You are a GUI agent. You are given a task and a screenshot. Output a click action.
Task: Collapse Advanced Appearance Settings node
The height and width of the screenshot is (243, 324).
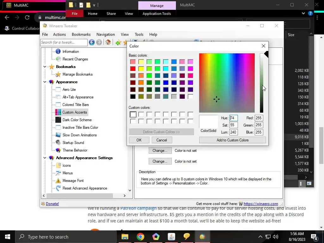(x=45, y=158)
